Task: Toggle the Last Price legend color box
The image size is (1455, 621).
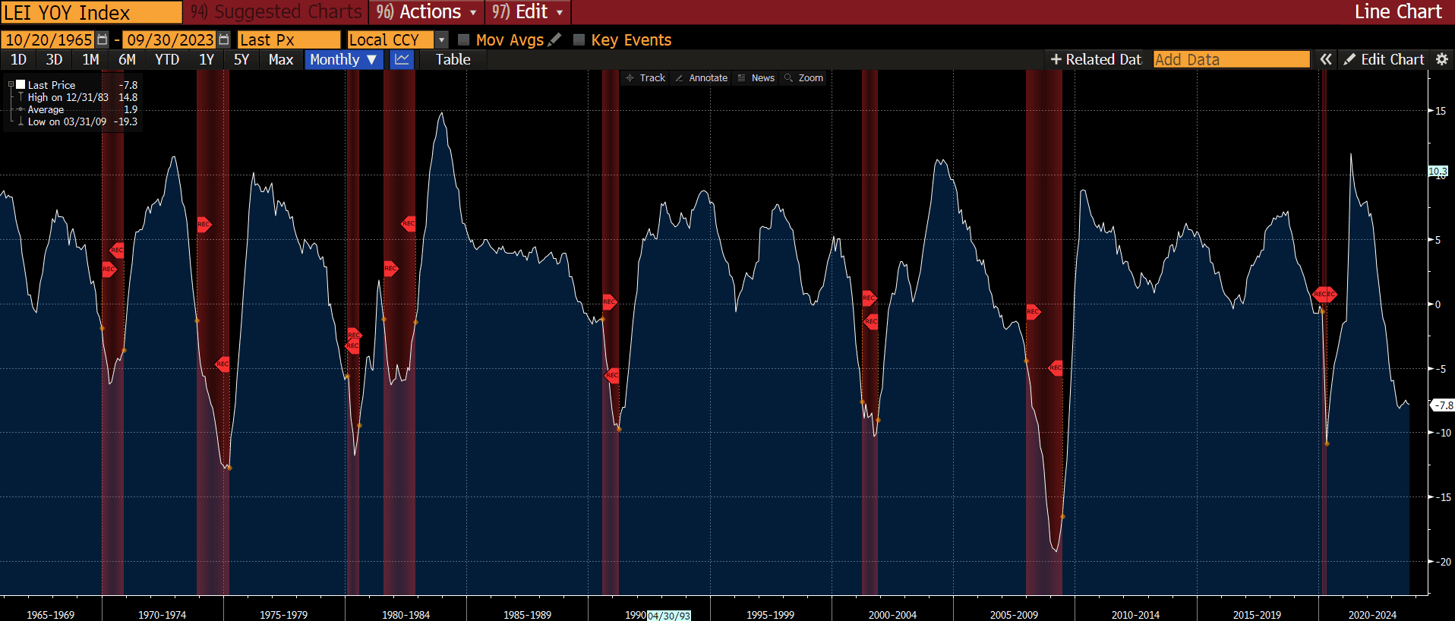Action: point(21,85)
